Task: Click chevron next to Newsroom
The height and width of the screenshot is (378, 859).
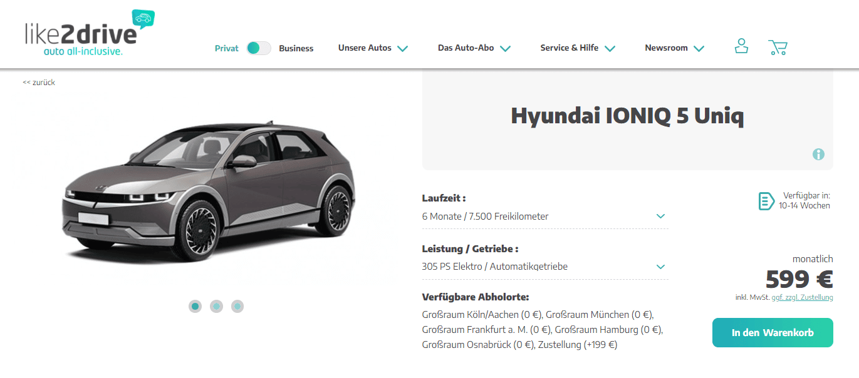Action: pos(699,48)
